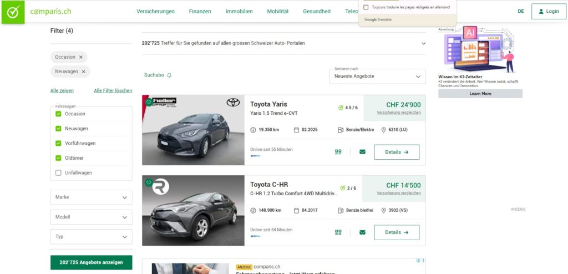
Task: Email seller icon for Toyota Yaris
Action: (362, 152)
